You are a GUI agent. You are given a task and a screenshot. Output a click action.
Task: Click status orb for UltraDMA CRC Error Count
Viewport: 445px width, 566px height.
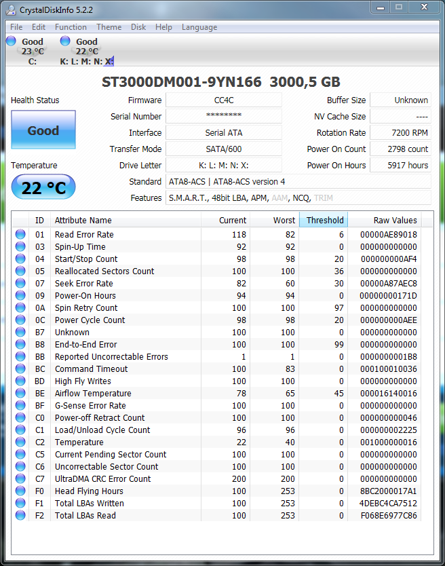click(x=20, y=478)
